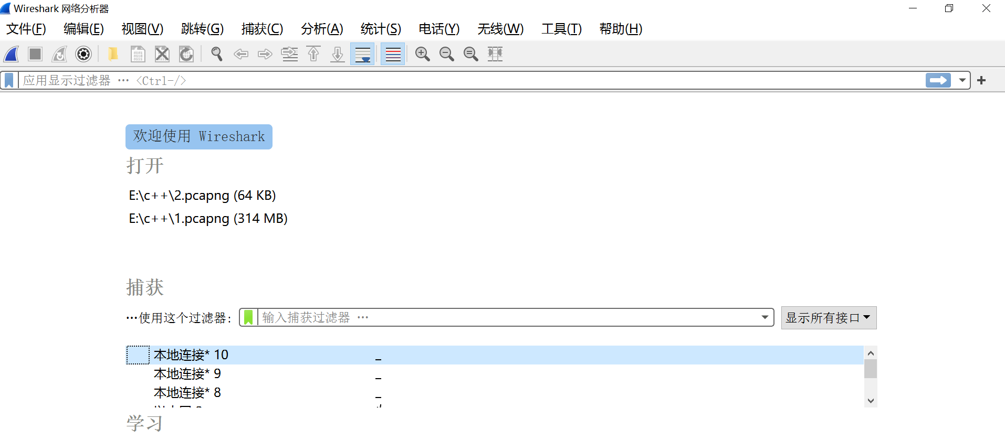Close the Wireshark window
Screen dimensions: 1005x440
click(x=986, y=8)
